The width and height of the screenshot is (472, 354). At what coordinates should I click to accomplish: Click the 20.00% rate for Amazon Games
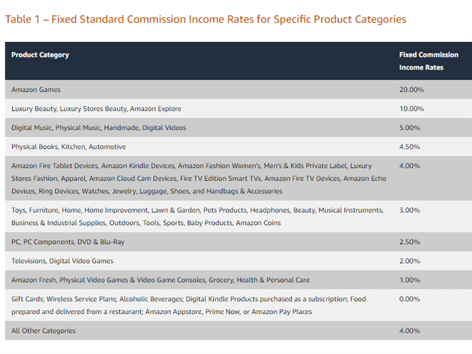(x=411, y=90)
